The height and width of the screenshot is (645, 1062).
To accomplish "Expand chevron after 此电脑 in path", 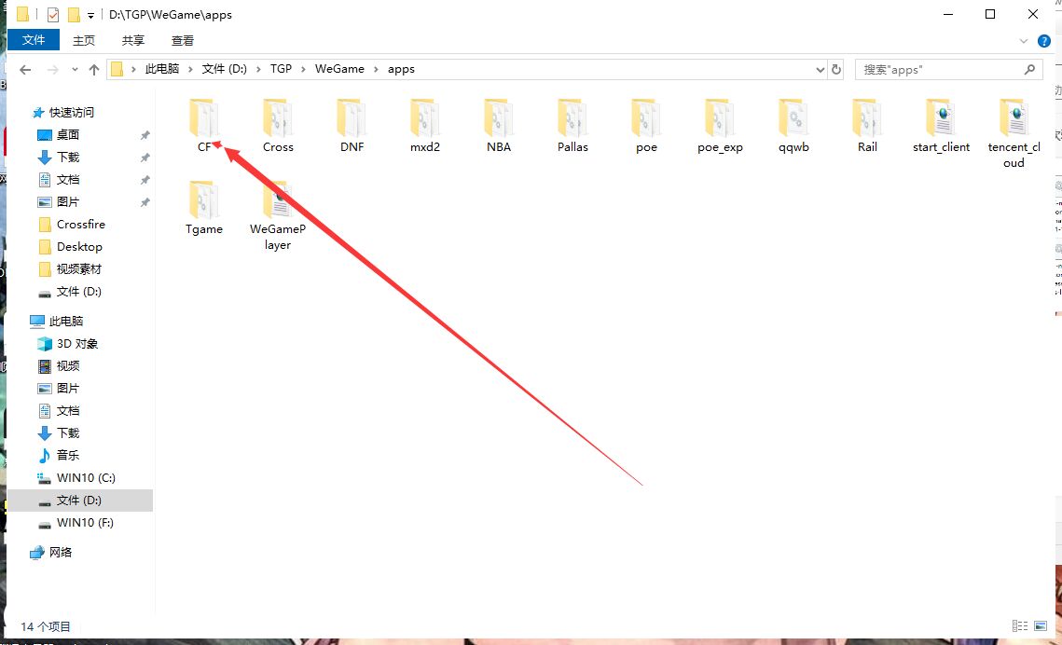I will tap(190, 69).
